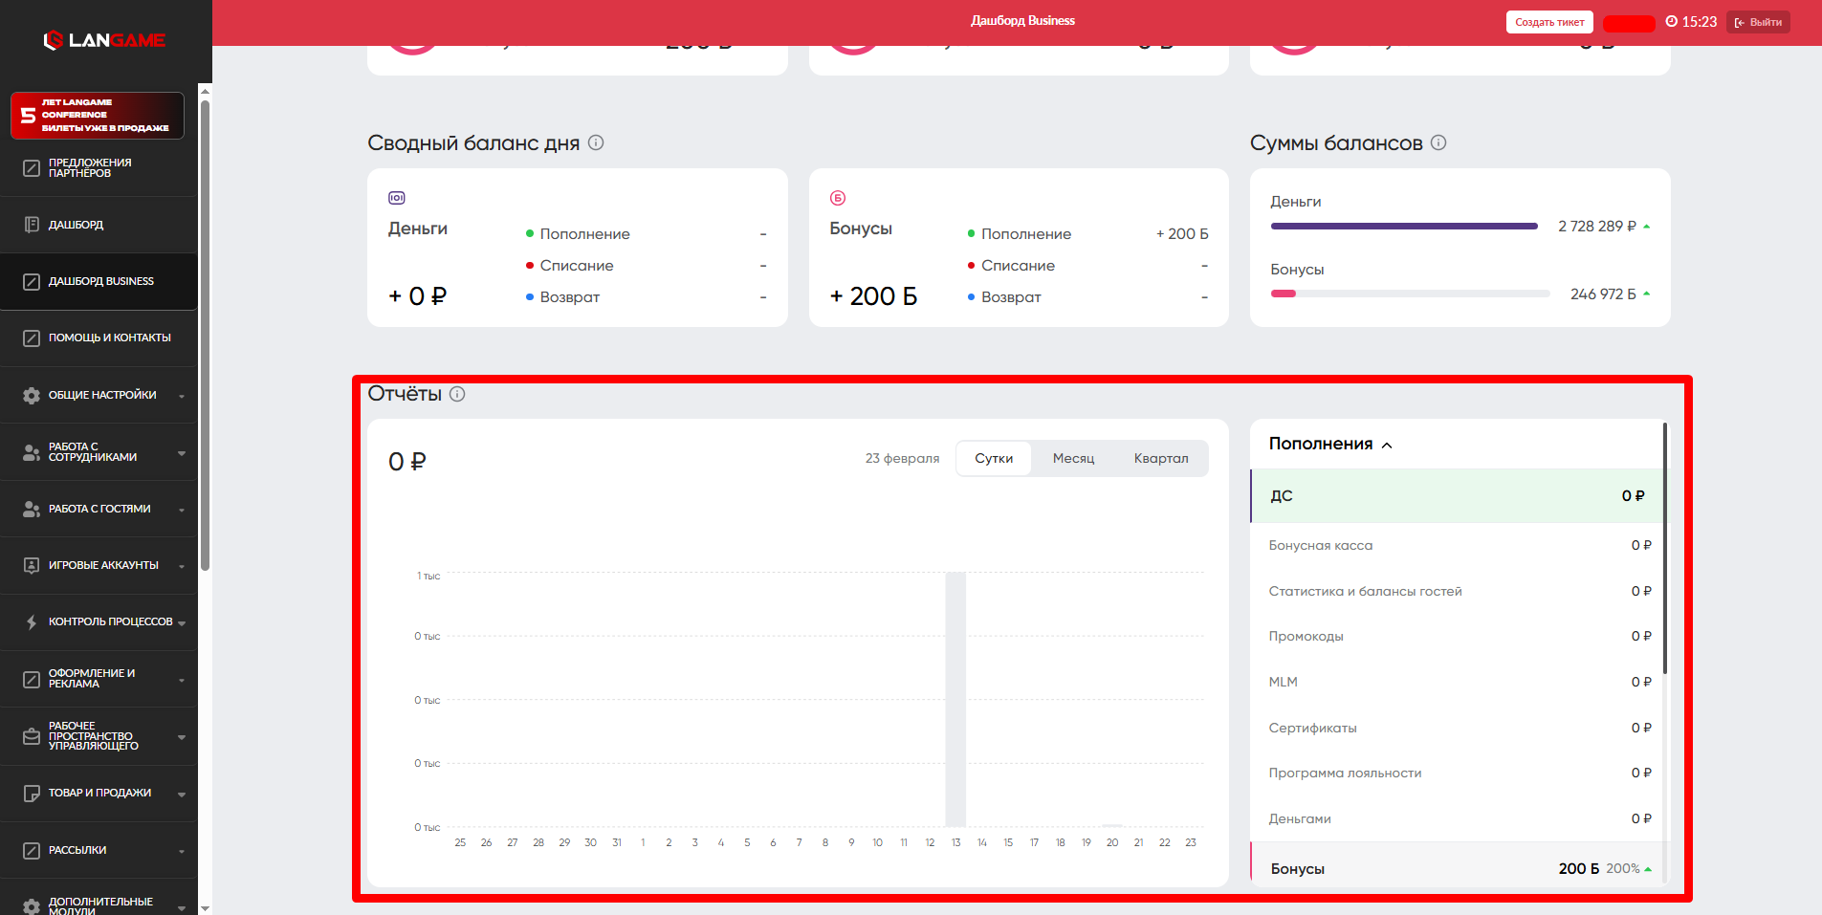
Task: Click the Деньги cash icon
Action: tap(397, 198)
